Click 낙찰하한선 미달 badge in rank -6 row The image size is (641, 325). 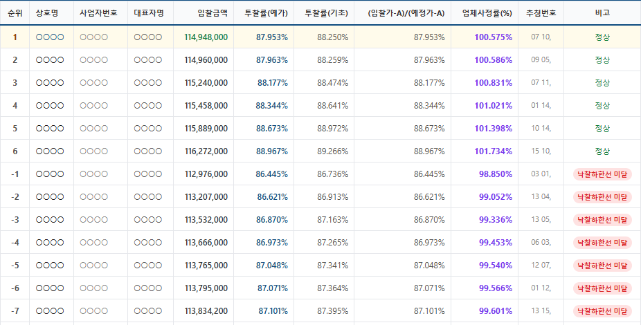[602, 288]
